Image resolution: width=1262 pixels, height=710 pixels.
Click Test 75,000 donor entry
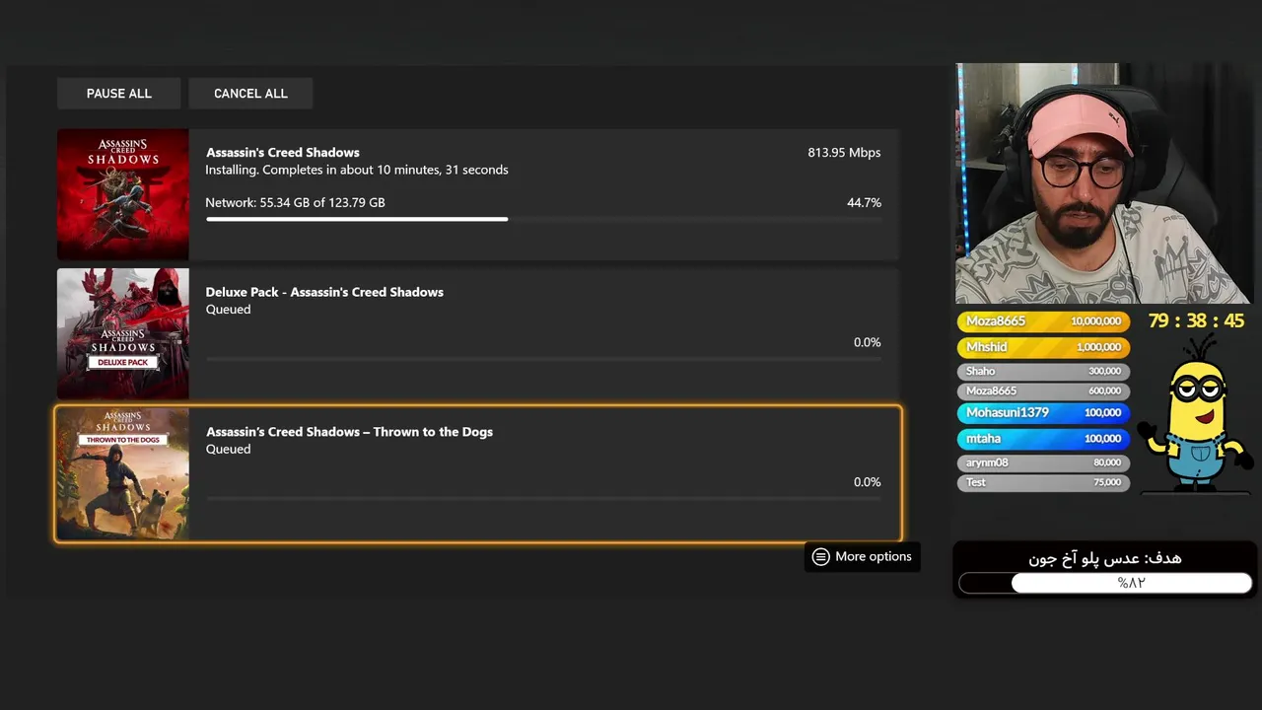point(1043,482)
